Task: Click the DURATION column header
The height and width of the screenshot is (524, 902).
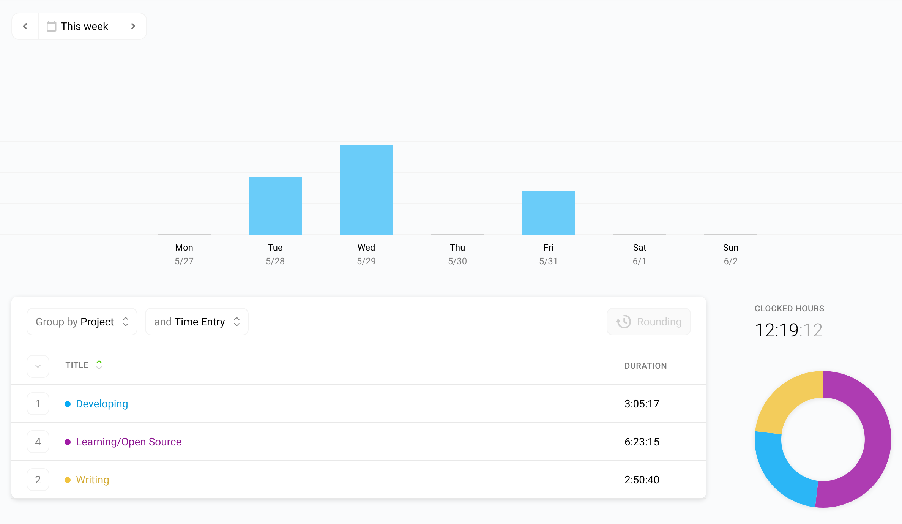Action: point(646,366)
